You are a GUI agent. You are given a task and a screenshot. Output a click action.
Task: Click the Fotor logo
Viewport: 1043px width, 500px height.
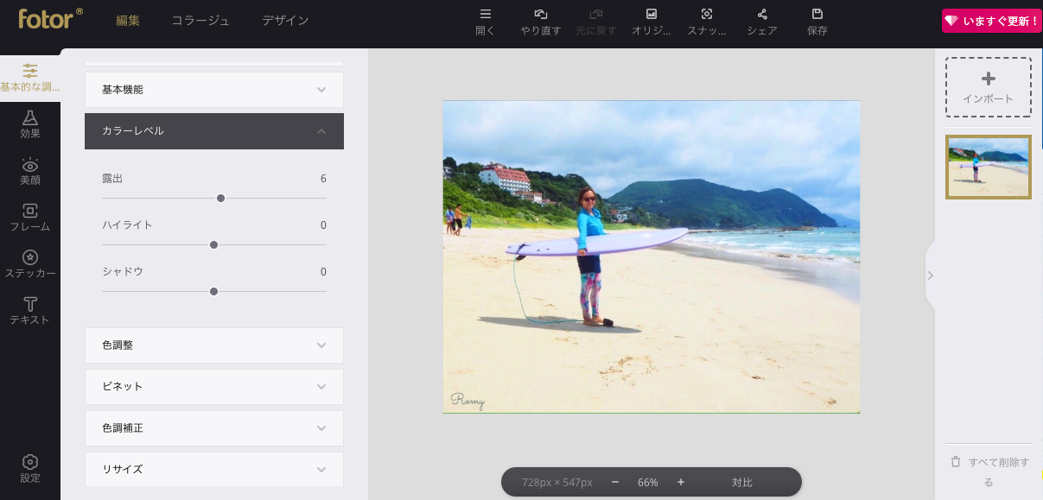coord(51,18)
